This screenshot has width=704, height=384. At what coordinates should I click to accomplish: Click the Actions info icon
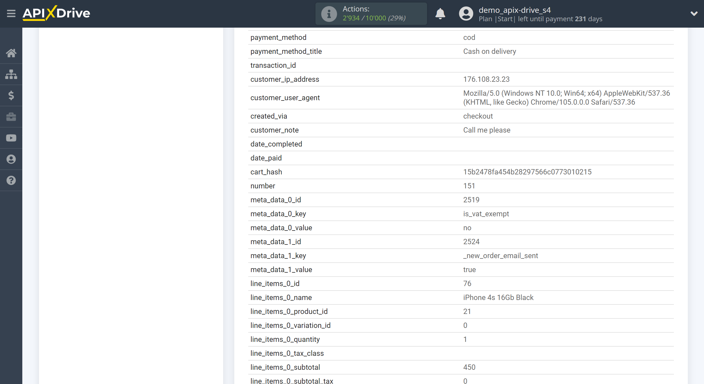[329, 14]
